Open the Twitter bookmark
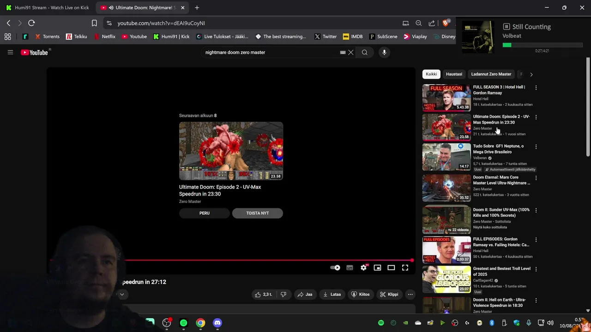The width and height of the screenshot is (591, 332). pos(326,36)
